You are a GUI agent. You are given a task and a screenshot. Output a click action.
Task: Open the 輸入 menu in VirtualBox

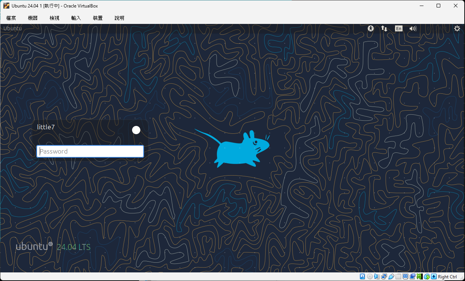(x=76, y=18)
